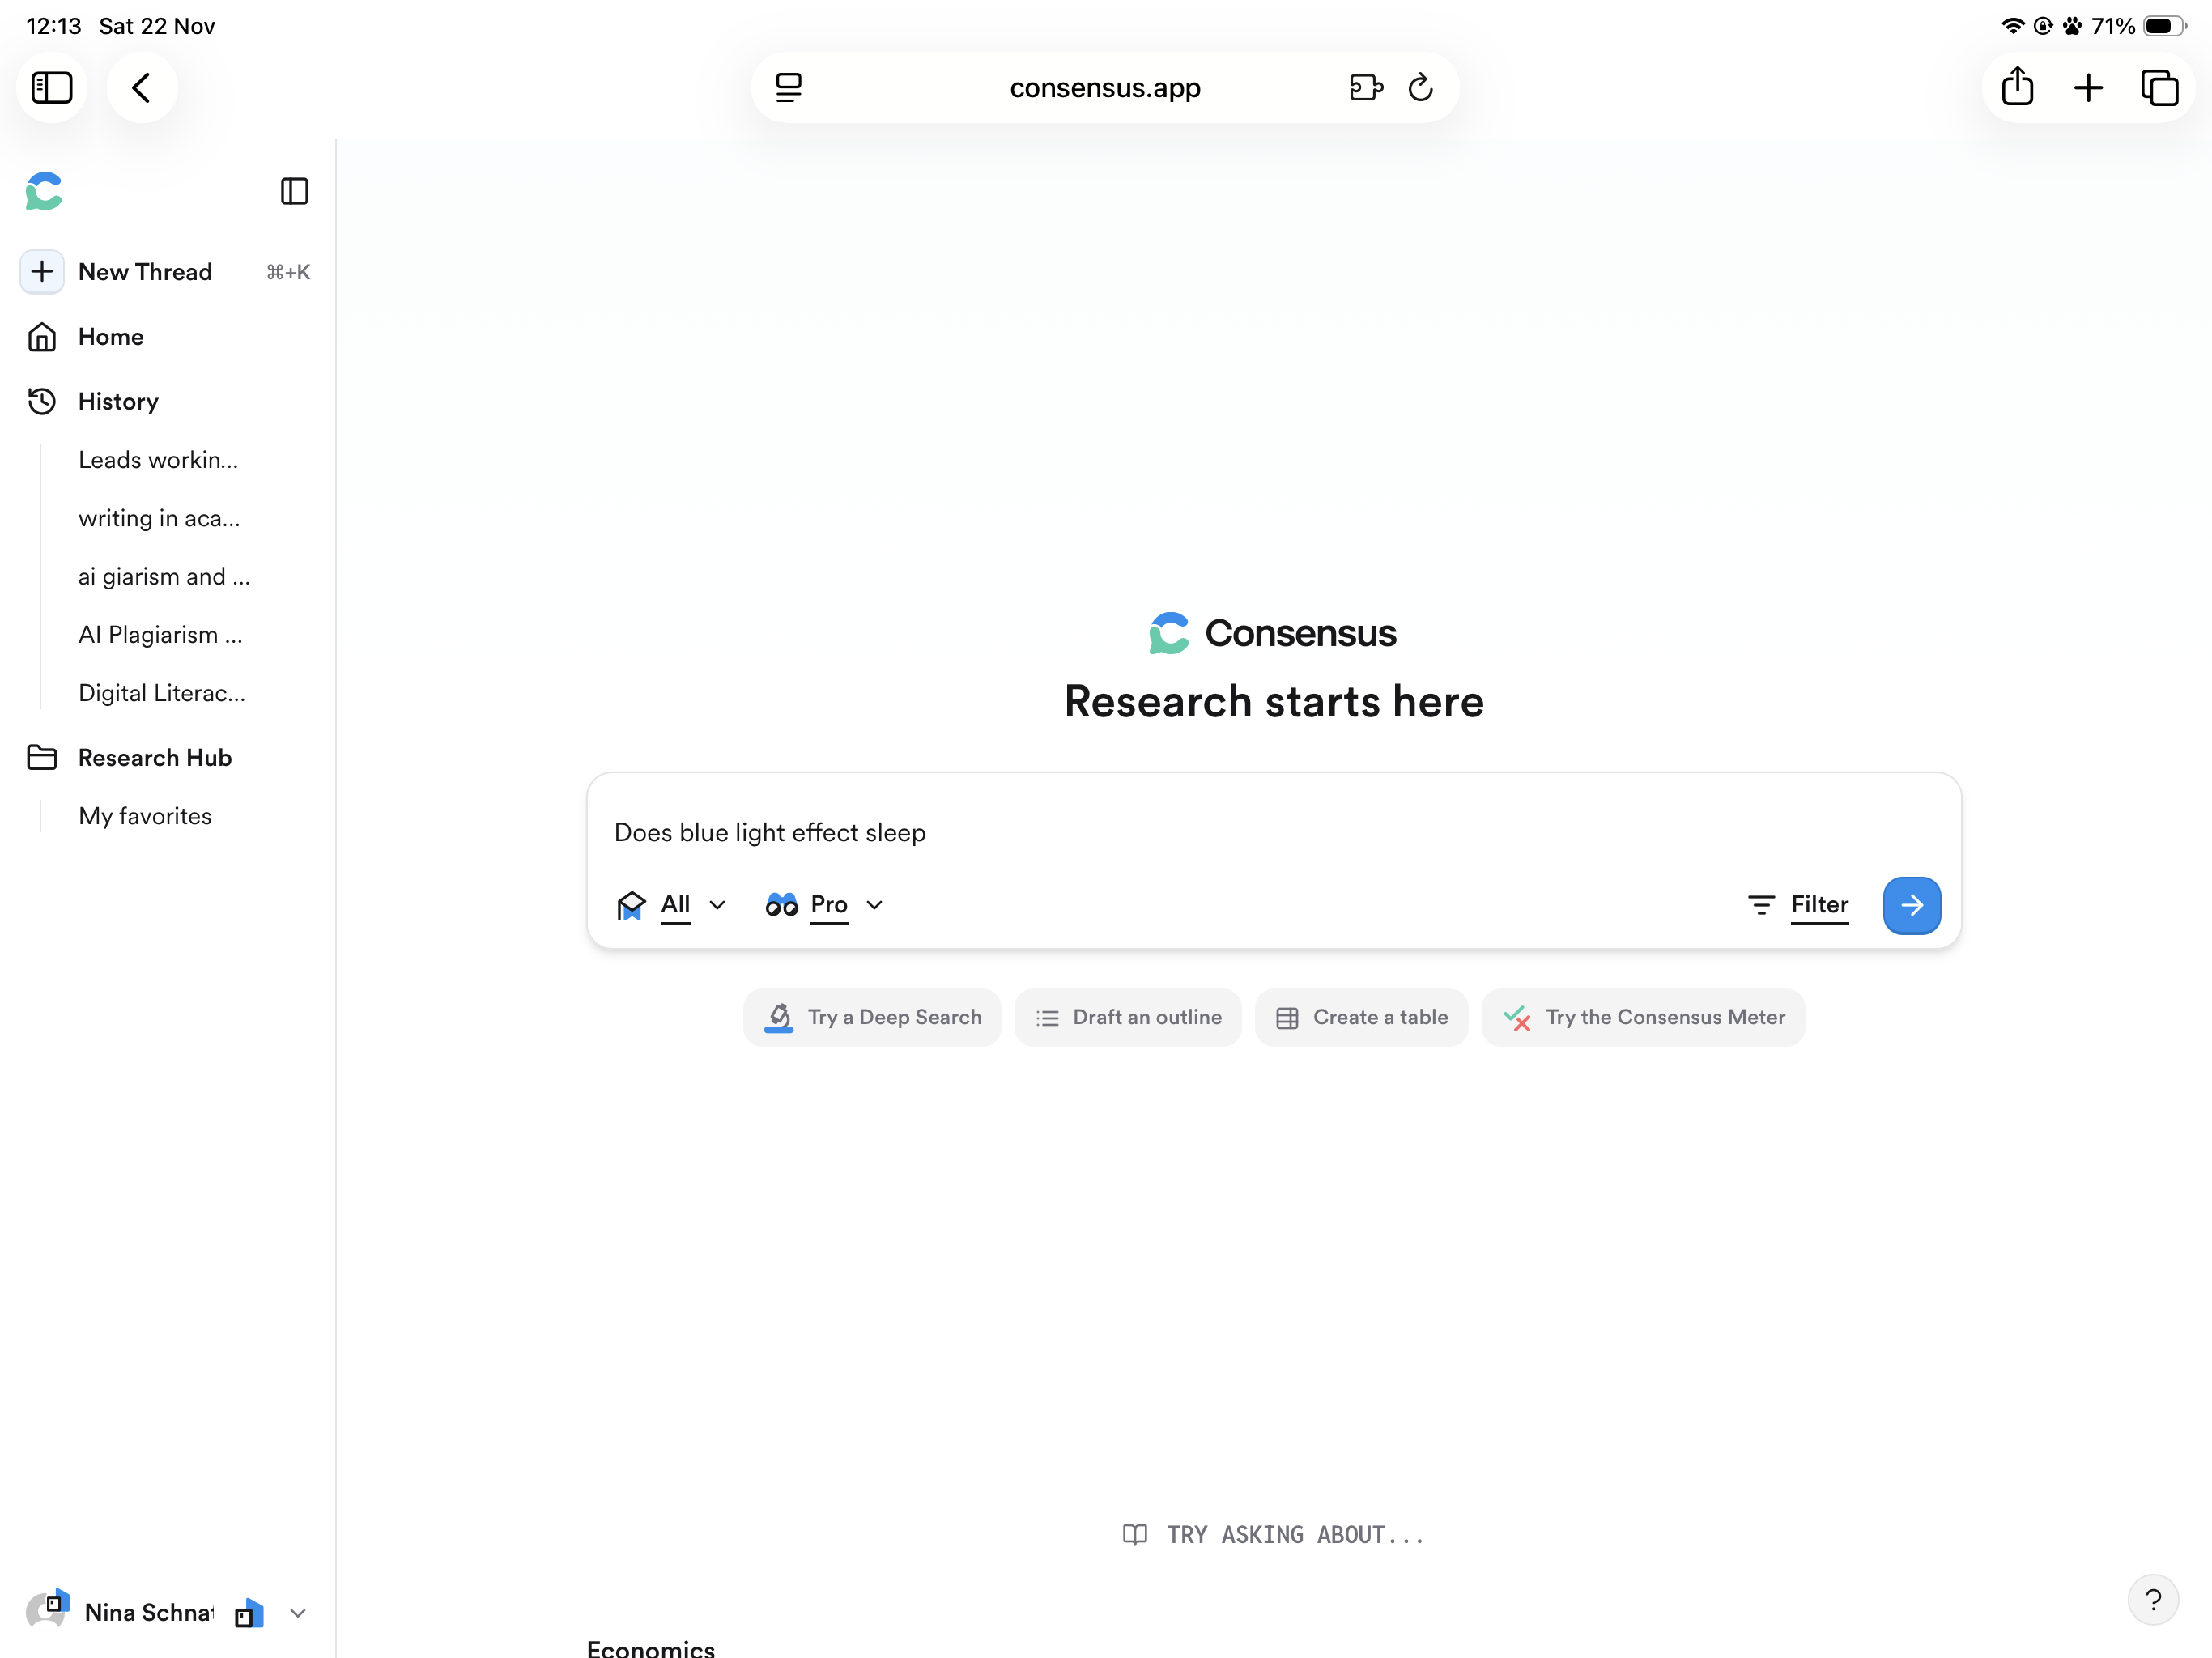This screenshot has height=1658, width=2212.
Task: Go to Research Hub section
Action: pyautogui.click(x=154, y=757)
